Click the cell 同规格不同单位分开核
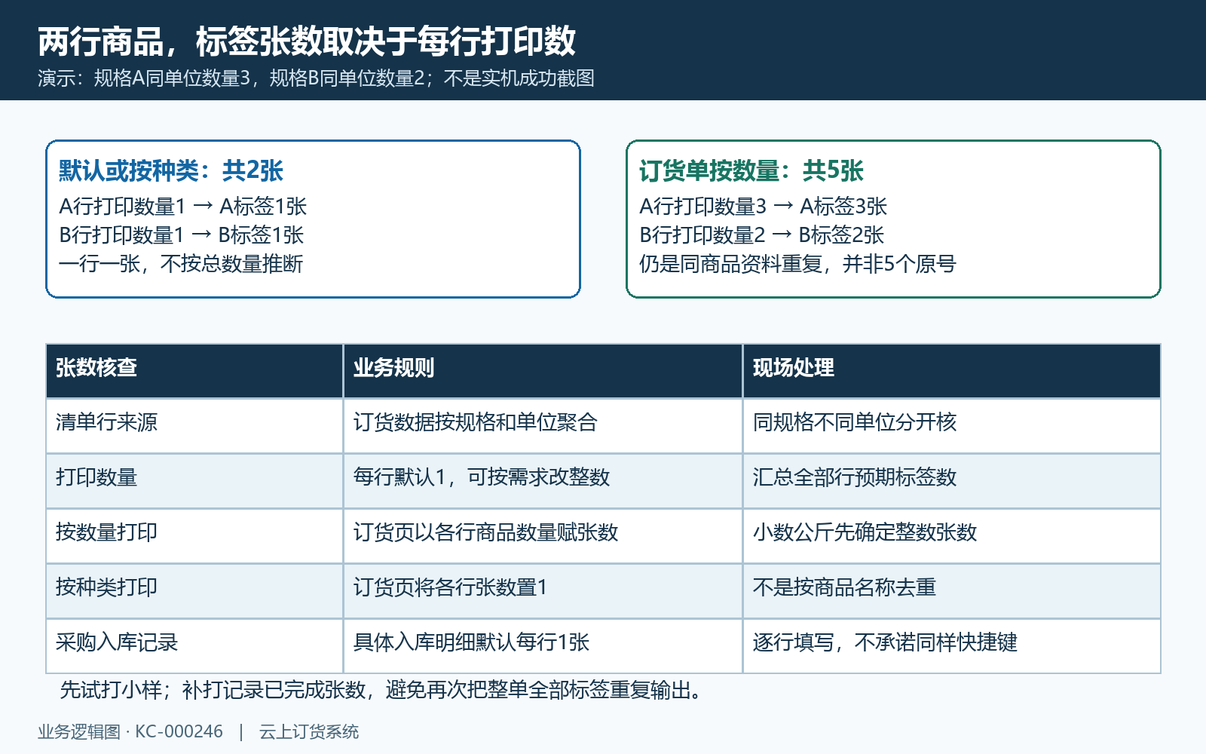 [951, 425]
